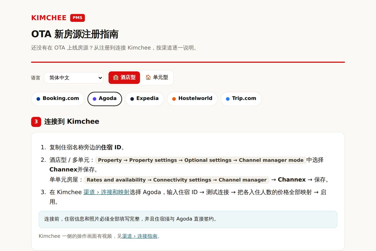Follow the 渠道 › 连接和映射 link

pos(107,192)
